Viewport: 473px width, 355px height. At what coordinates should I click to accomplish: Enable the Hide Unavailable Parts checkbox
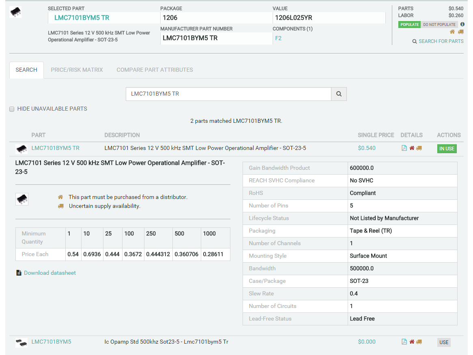pyautogui.click(x=12, y=109)
